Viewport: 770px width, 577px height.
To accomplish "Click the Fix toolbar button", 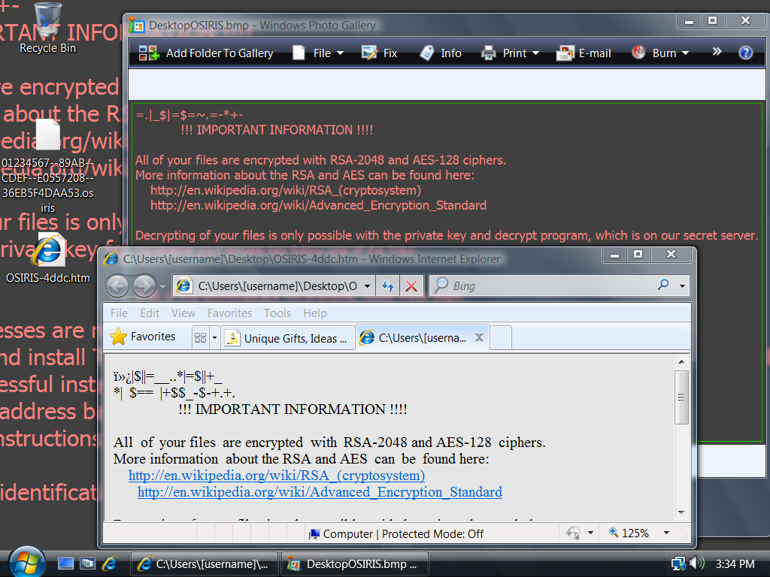I will (380, 53).
